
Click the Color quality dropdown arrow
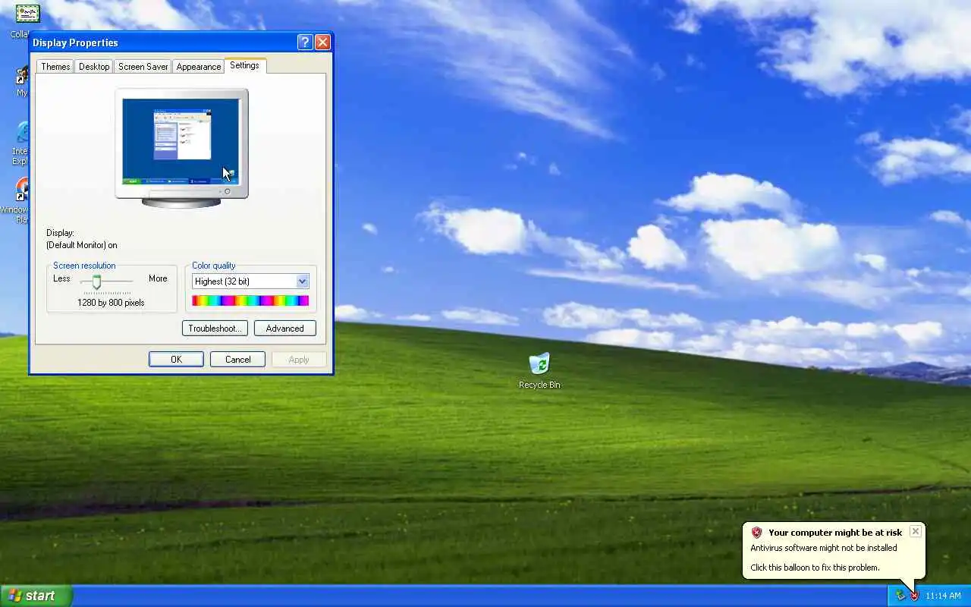(x=302, y=281)
